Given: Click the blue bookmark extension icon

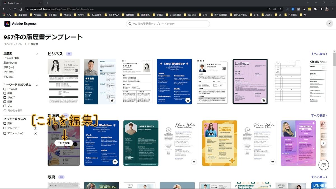Looking at the screenshot, I should pos(293,9).
